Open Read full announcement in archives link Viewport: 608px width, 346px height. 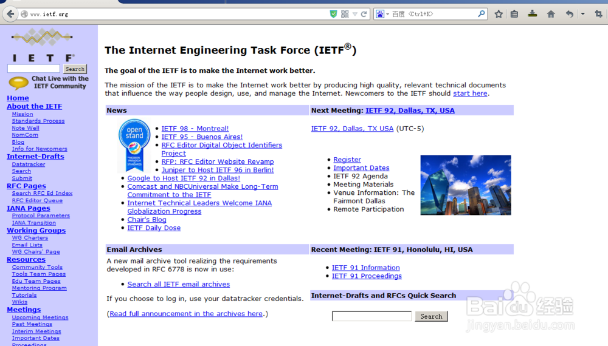tap(186, 314)
